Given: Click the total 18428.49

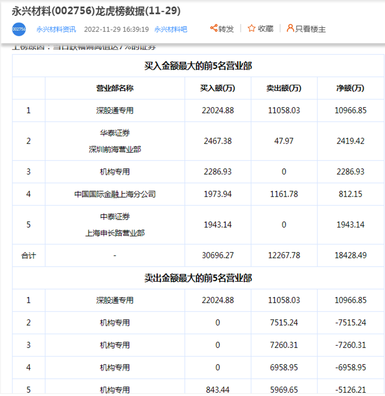Looking at the screenshot, I should pyautogui.click(x=350, y=255).
